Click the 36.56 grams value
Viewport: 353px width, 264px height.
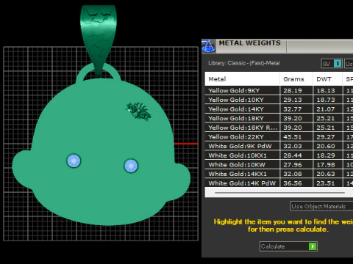[x=293, y=183]
